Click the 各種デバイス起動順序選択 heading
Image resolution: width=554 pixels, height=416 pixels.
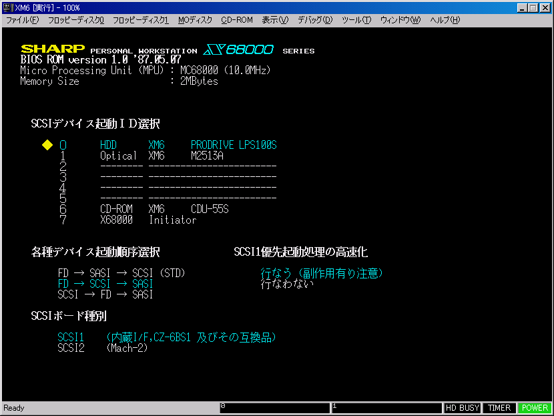(x=95, y=252)
